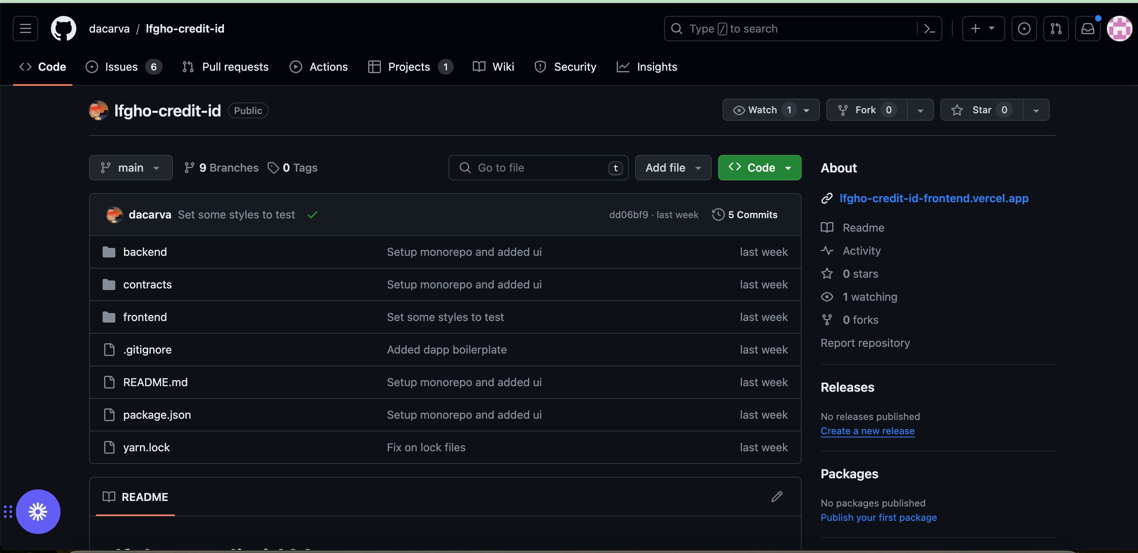Click Report repository link
The height and width of the screenshot is (553, 1138).
(865, 343)
